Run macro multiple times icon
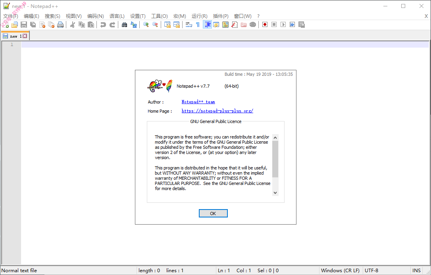The height and width of the screenshot is (275, 431). pos(292,25)
